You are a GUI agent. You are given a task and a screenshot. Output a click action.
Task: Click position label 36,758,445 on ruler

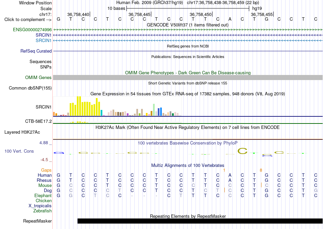[x=139, y=14]
